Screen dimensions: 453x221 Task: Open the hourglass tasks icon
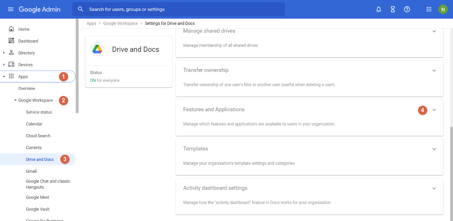coord(393,9)
